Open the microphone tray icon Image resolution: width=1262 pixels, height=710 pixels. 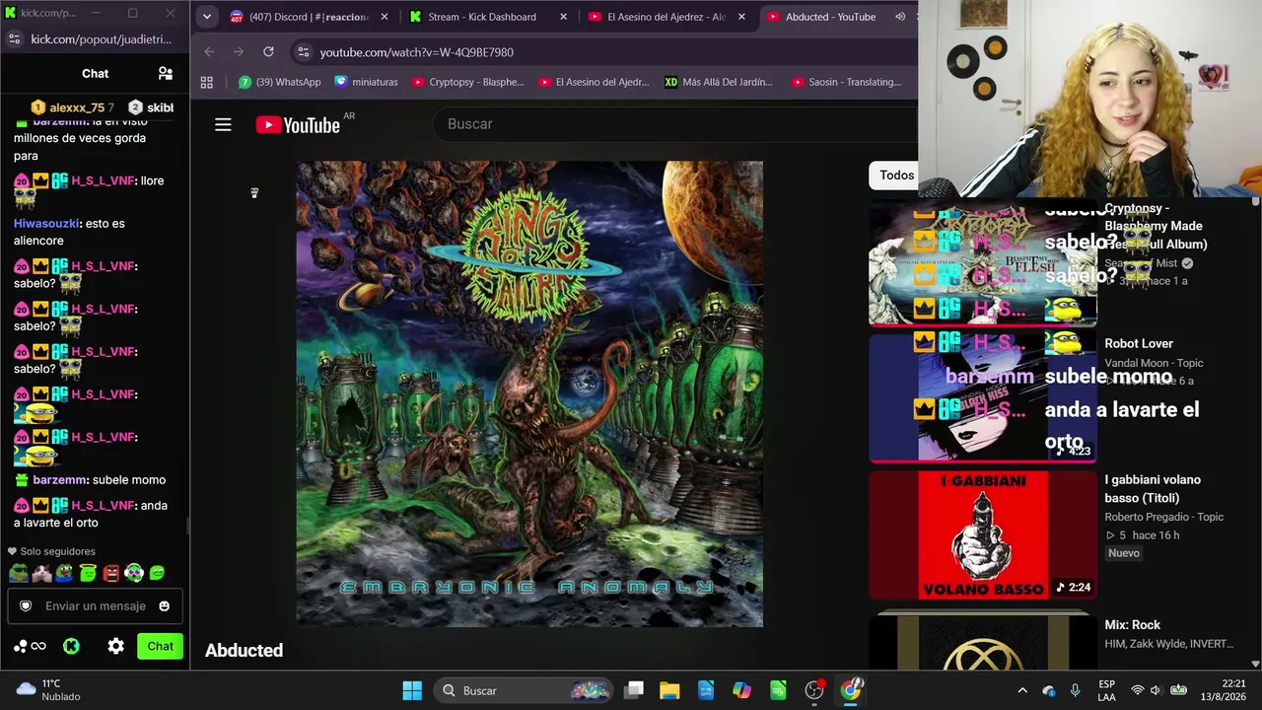click(1075, 690)
